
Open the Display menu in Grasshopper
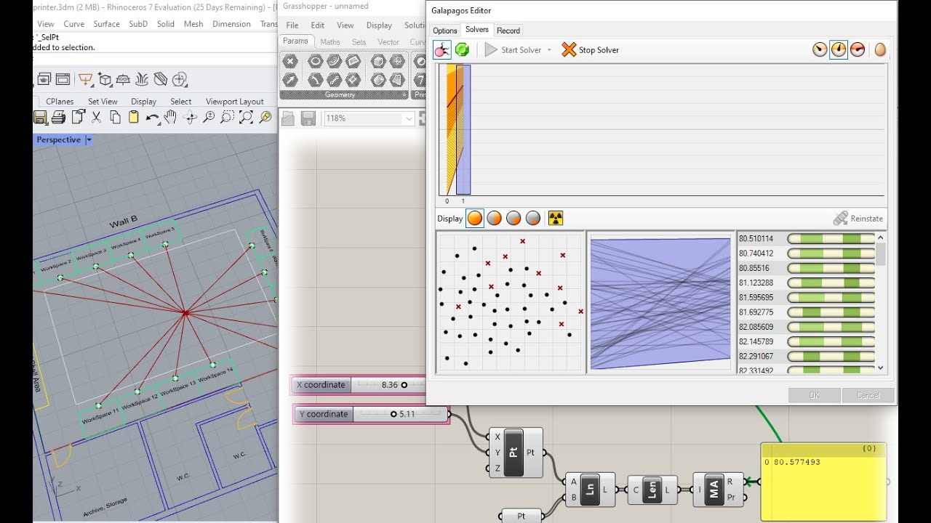click(379, 25)
